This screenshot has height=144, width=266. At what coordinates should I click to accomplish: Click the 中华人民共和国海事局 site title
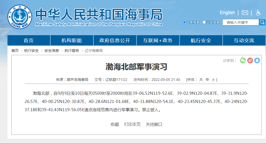tap(99, 15)
